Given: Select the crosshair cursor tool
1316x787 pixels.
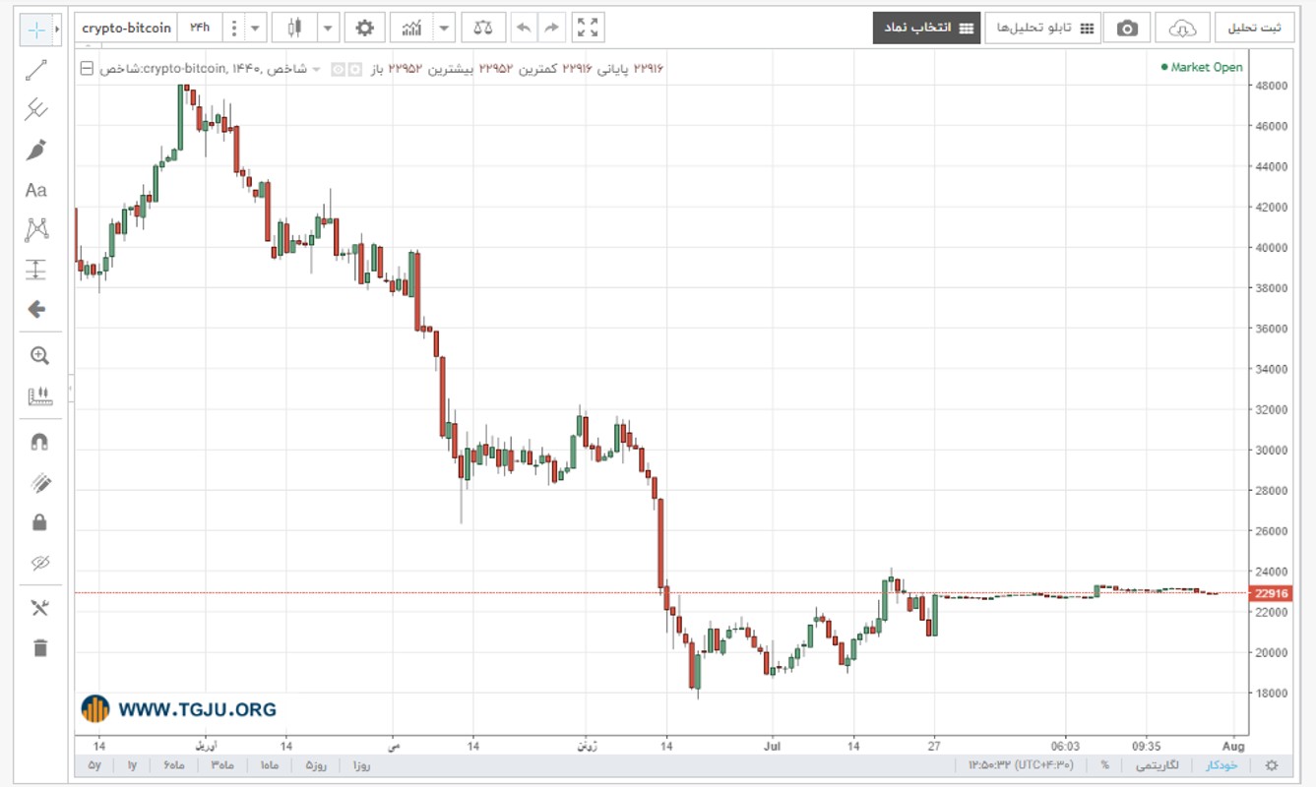Looking at the screenshot, I should point(36,30).
